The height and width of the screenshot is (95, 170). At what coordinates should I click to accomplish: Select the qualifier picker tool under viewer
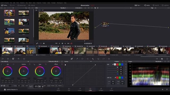pyautogui.click(x=37, y=43)
